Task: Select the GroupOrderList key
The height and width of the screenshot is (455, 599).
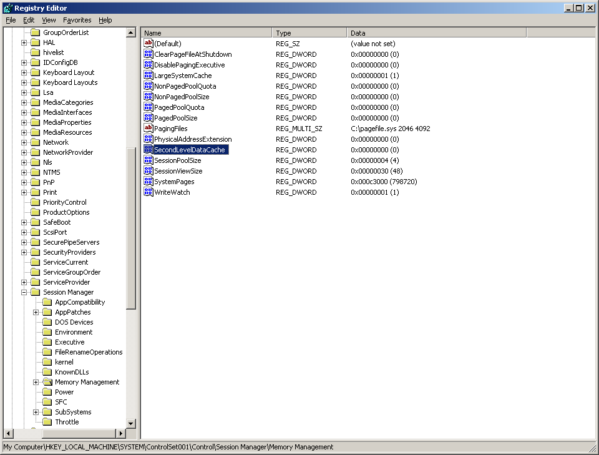Action: pos(66,32)
